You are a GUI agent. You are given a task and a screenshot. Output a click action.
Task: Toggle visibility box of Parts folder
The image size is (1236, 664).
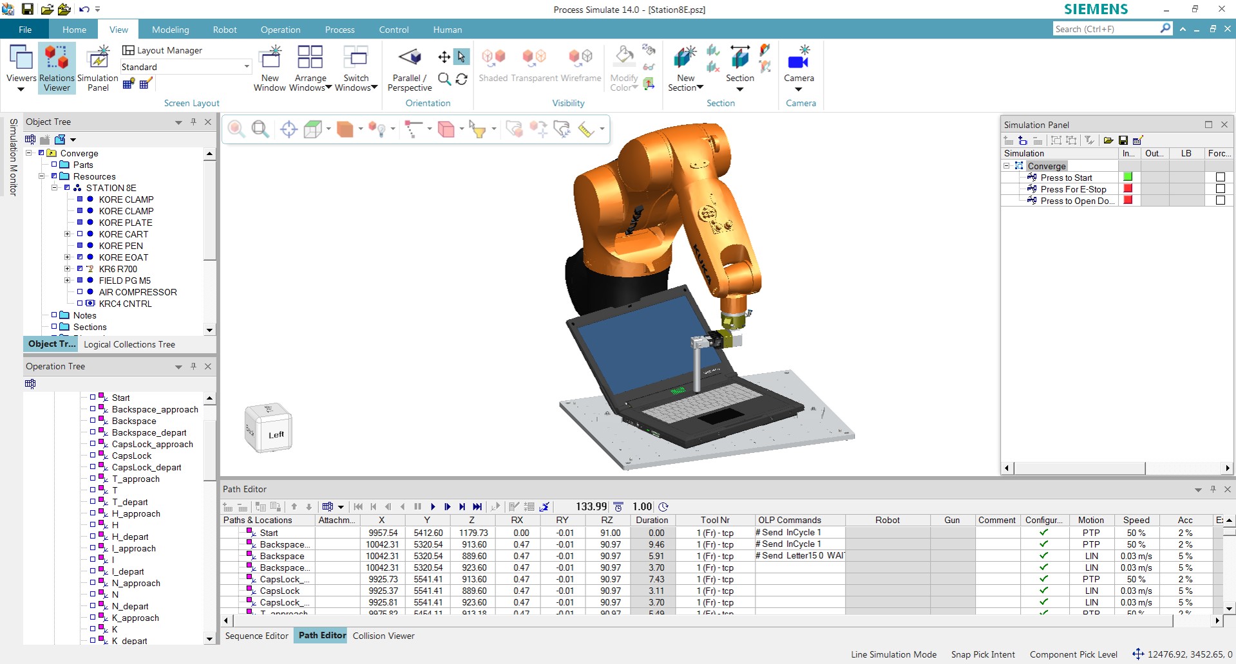coord(54,165)
